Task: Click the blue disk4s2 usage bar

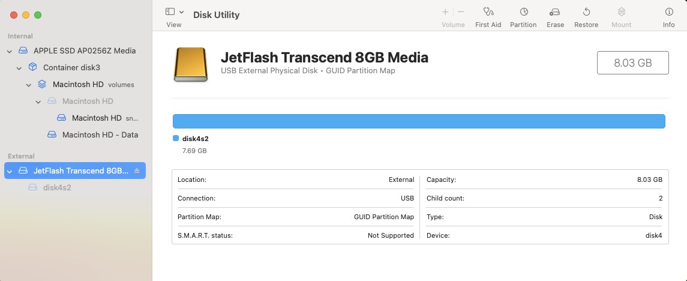Action: (x=418, y=121)
